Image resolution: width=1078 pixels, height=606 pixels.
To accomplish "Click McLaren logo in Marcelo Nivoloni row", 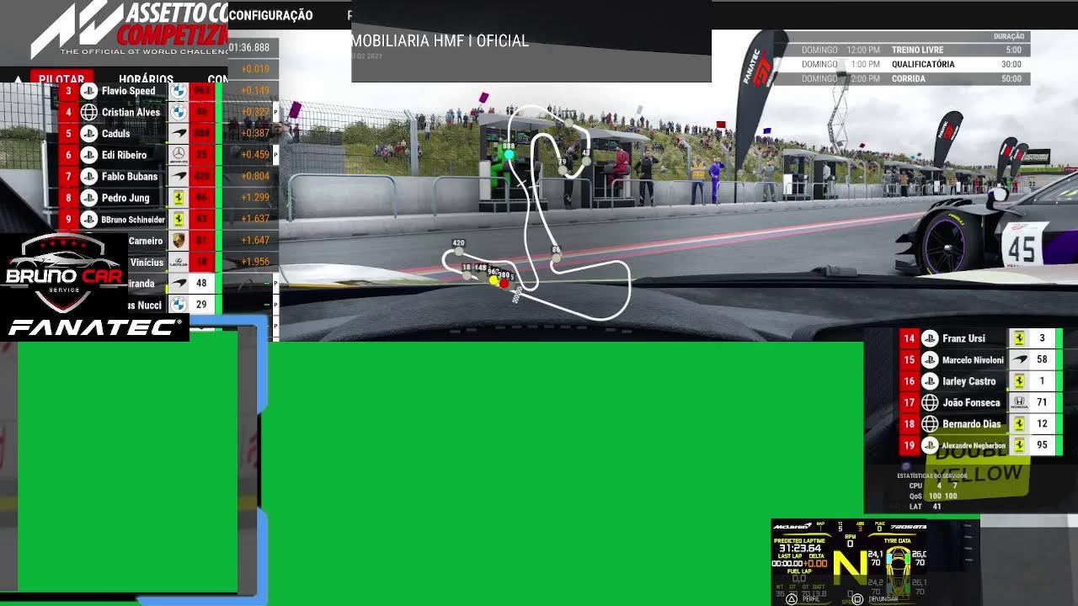I will coord(1019,359).
